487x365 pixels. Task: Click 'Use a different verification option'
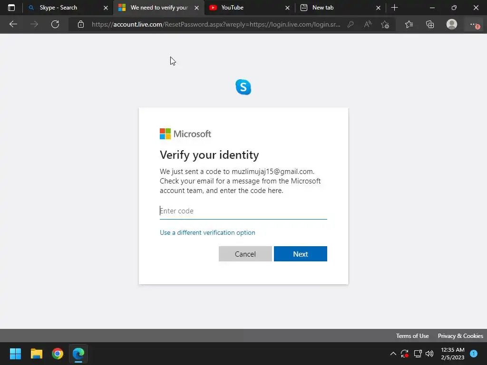[207, 232]
